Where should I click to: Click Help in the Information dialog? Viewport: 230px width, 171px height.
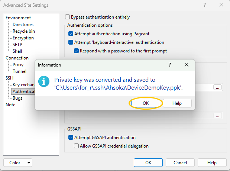(x=177, y=103)
